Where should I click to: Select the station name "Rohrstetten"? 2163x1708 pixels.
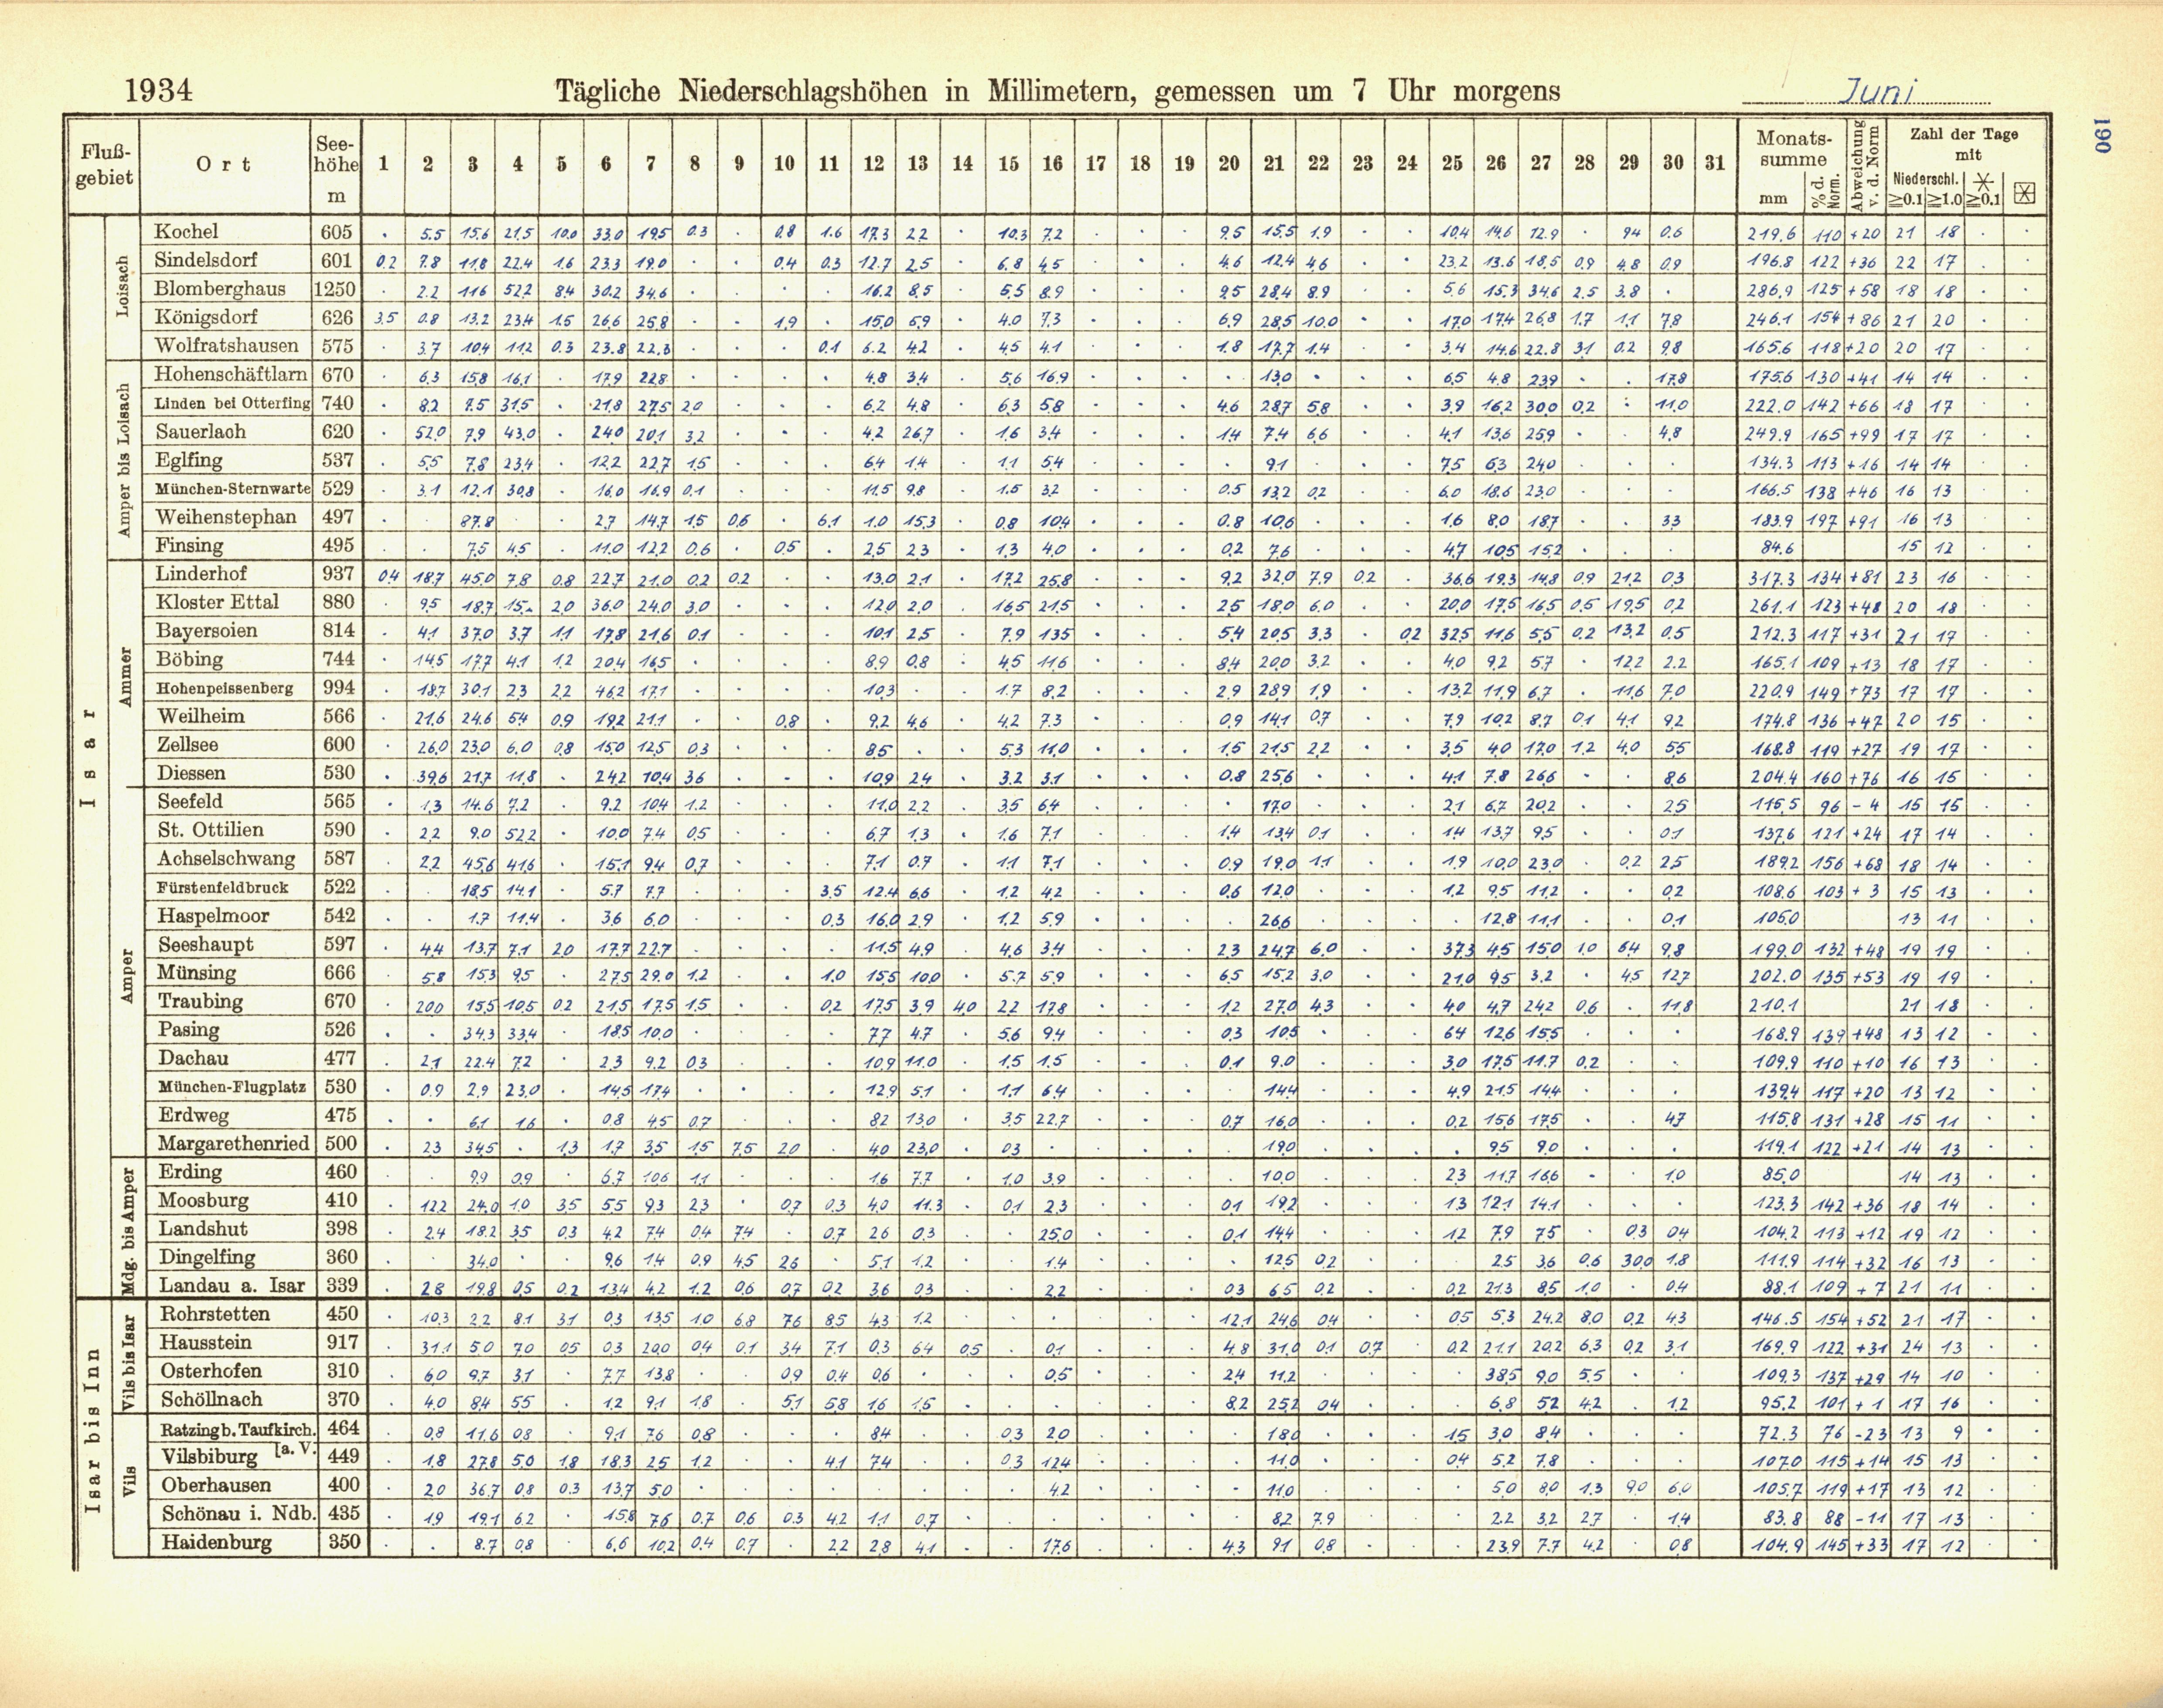(215, 1314)
